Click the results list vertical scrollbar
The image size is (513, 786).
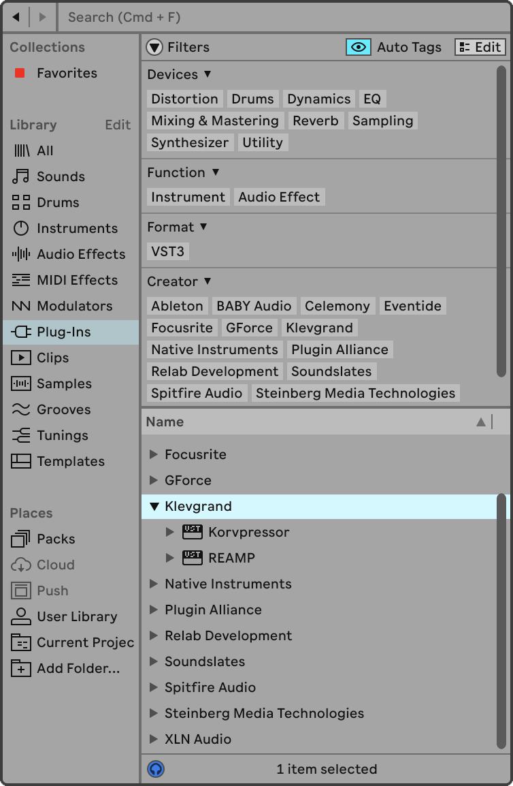click(501, 622)
